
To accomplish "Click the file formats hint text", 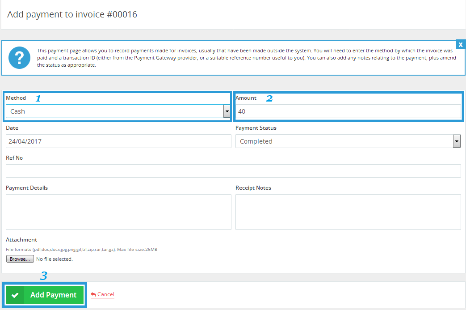I will (x=81, y=249).
